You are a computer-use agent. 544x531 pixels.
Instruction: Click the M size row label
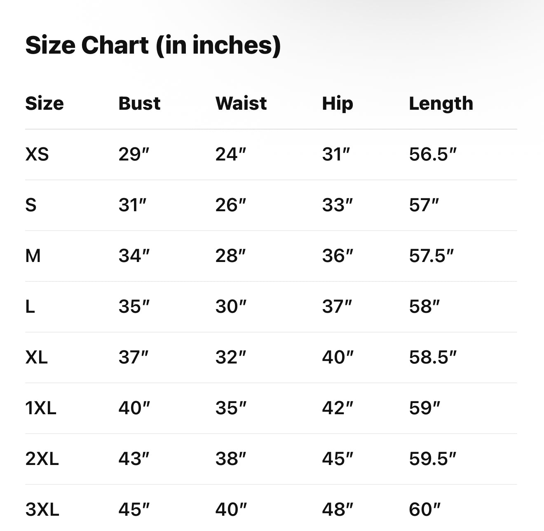(33, 256)
